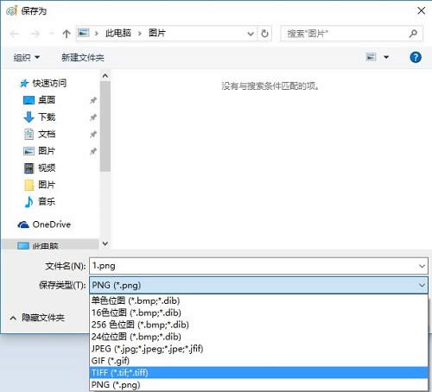Open the 视频 folder in sidebar
The height and width of the screenshot is (392, 432).
click(x=47, y=168)
